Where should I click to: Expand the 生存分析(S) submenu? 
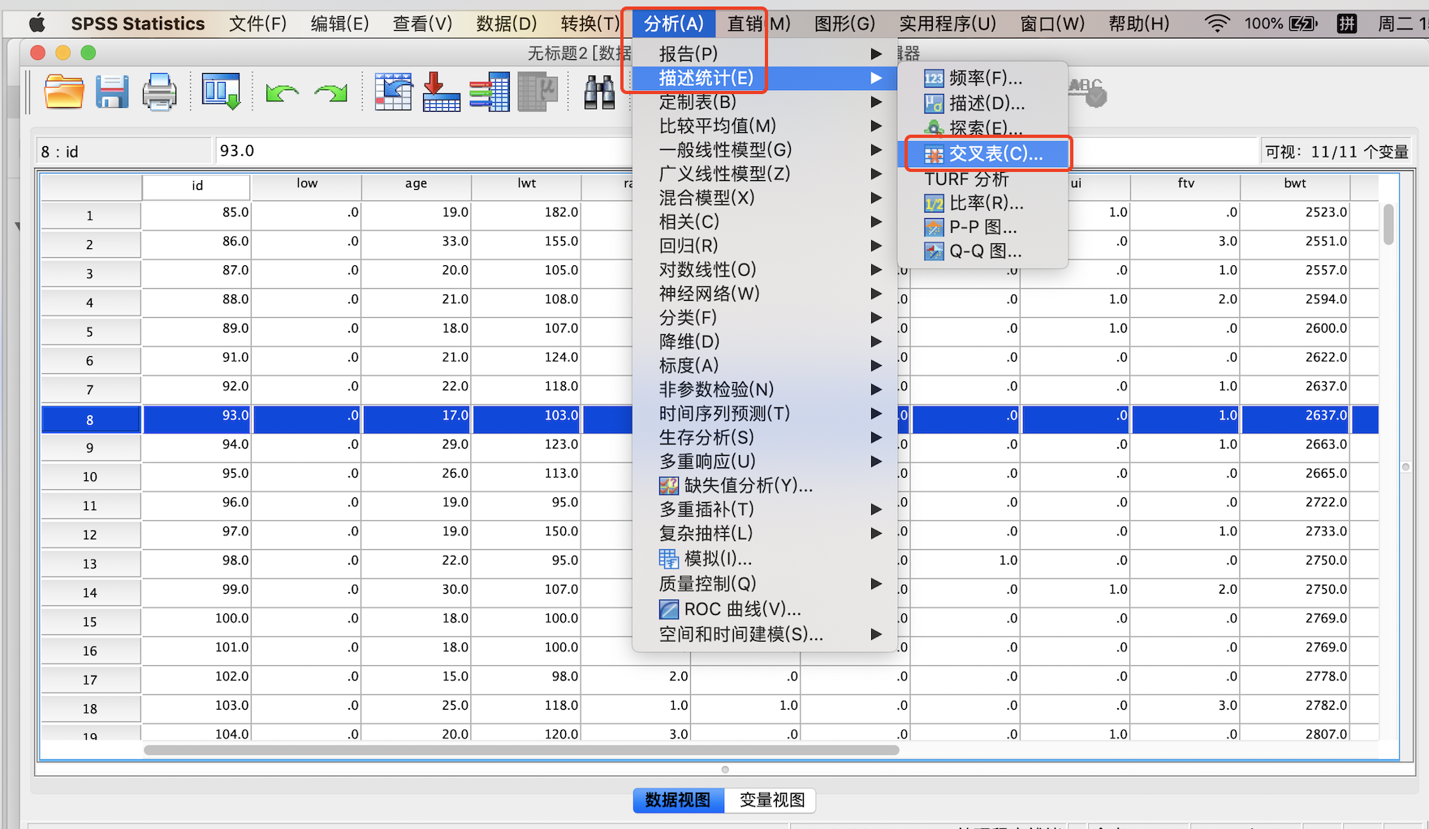765,437
